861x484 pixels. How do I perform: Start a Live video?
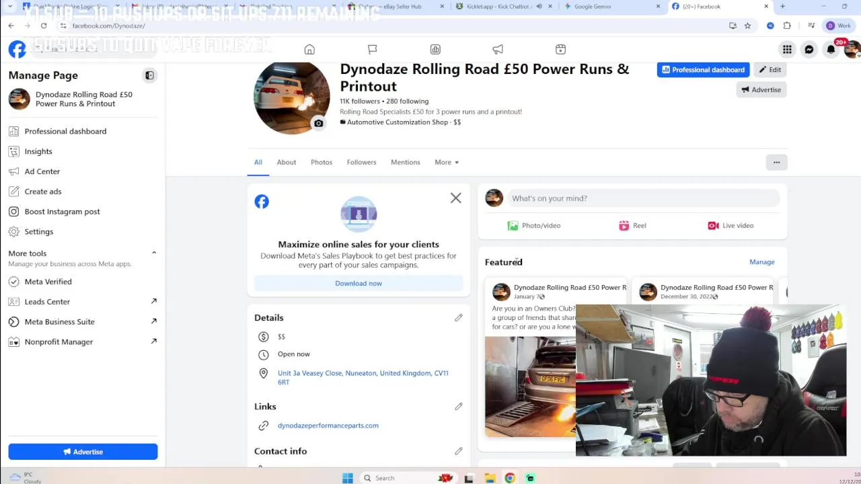coord(731,226)
